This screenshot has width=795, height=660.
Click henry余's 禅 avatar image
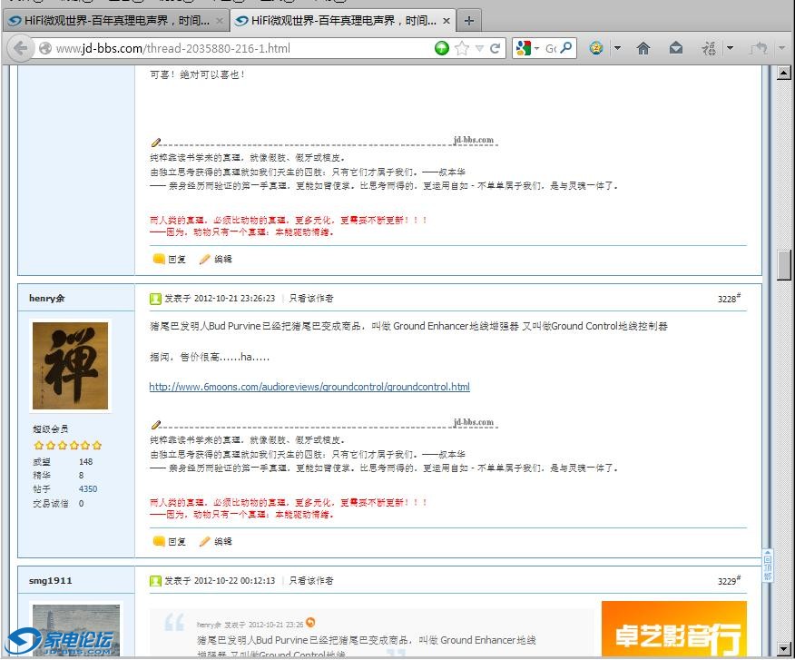(x=71, y=365)
